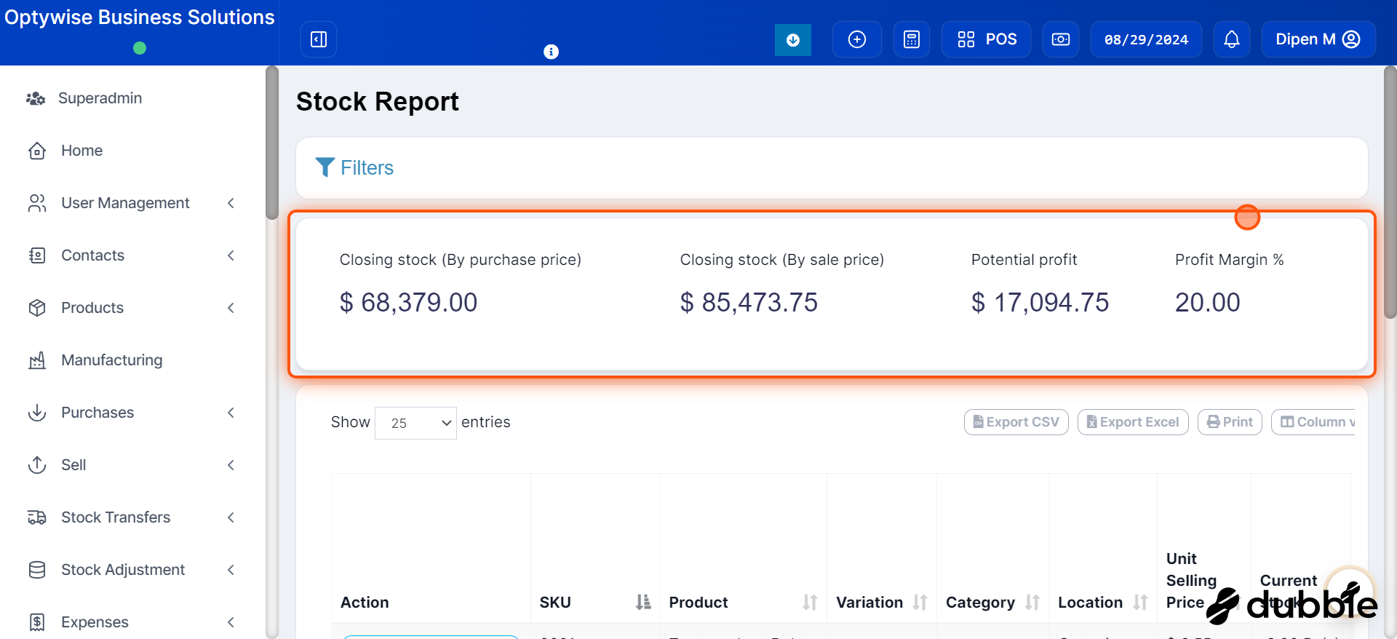Click the Optywise Business Solutions title
This screenshot has height=639, width=1397.
pyautogui.click(x=140, y=17)
